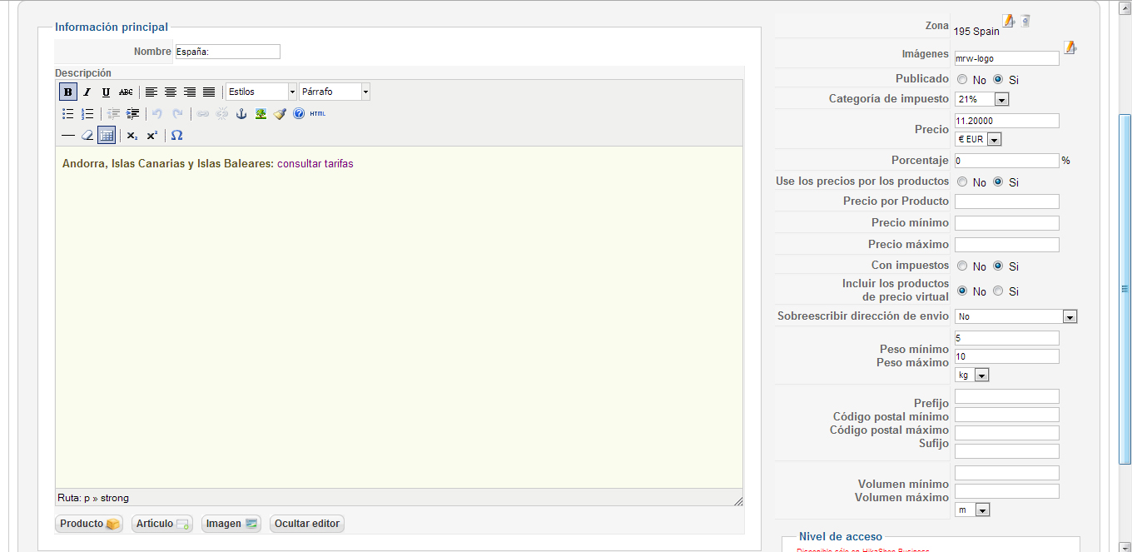Set Publicado to No
Viewport: 1132px width, 552px height.
(962, 80)
